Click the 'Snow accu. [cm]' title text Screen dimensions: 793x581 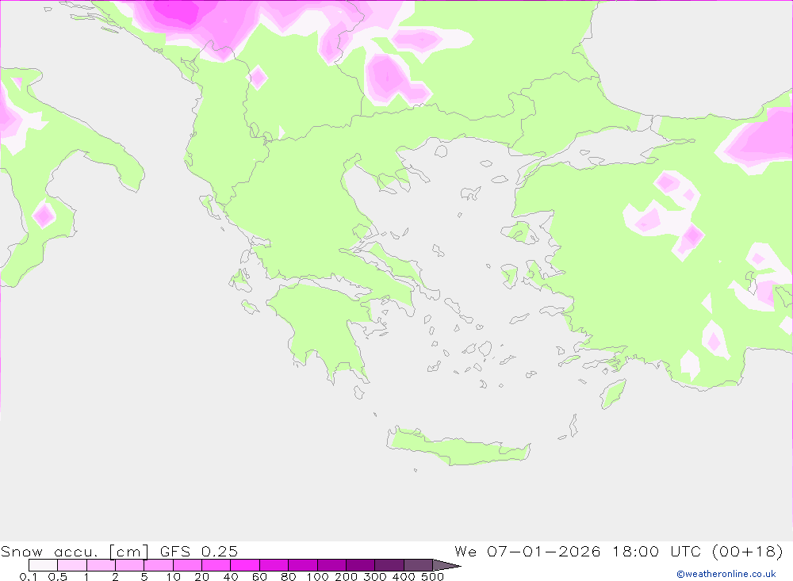75,551
